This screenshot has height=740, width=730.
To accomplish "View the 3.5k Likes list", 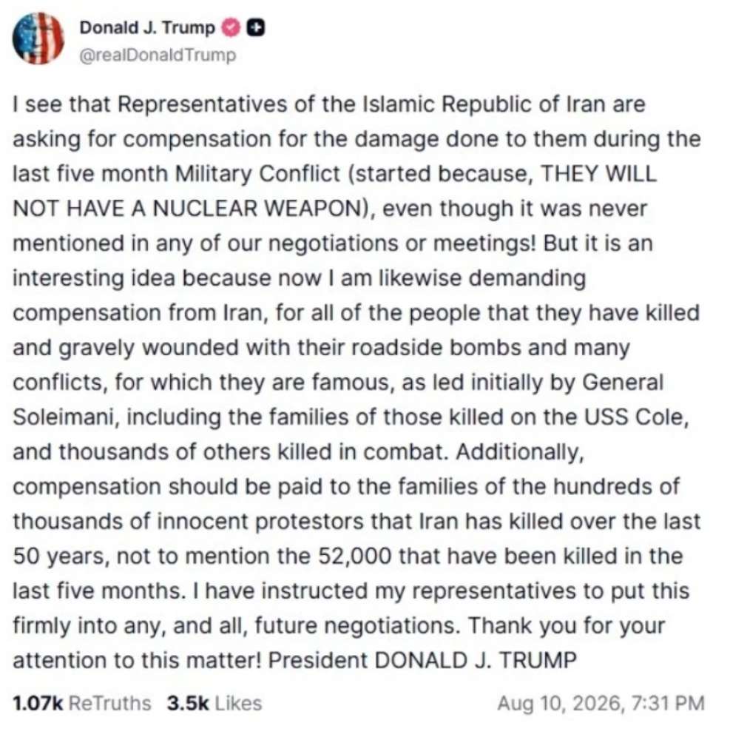I will click(x=214, y=703).
